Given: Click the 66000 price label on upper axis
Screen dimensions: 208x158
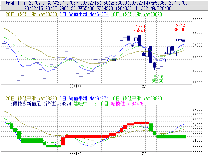Looking at the screenshot, I should (197, 33).
